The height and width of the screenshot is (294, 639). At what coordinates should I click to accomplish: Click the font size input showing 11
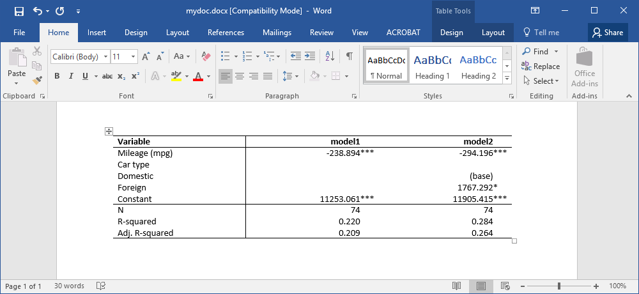pyautogui.click(x=120, y=57)
